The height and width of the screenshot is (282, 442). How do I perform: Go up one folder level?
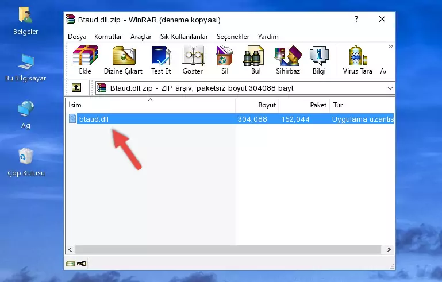click(x=76, y=87)
